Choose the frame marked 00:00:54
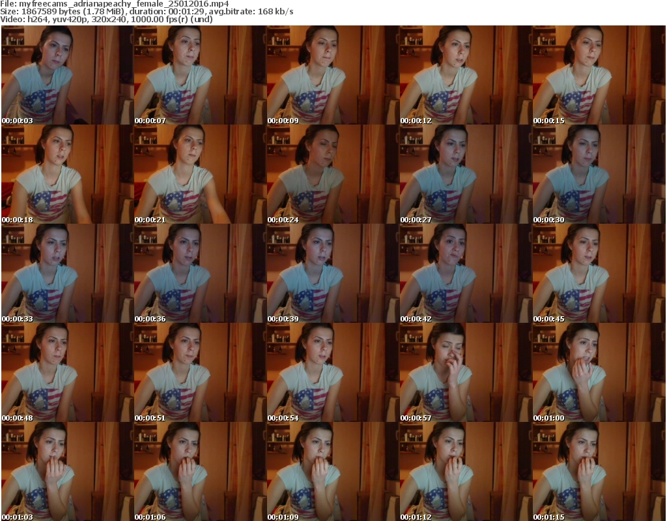 point(333,372)
